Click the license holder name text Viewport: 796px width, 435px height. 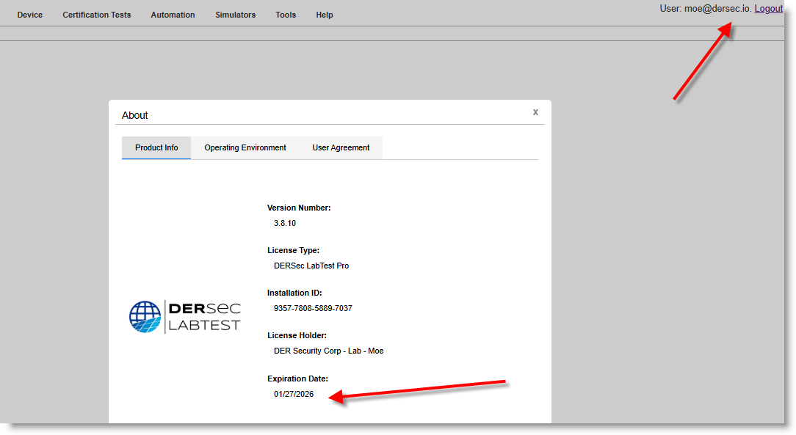328,351
